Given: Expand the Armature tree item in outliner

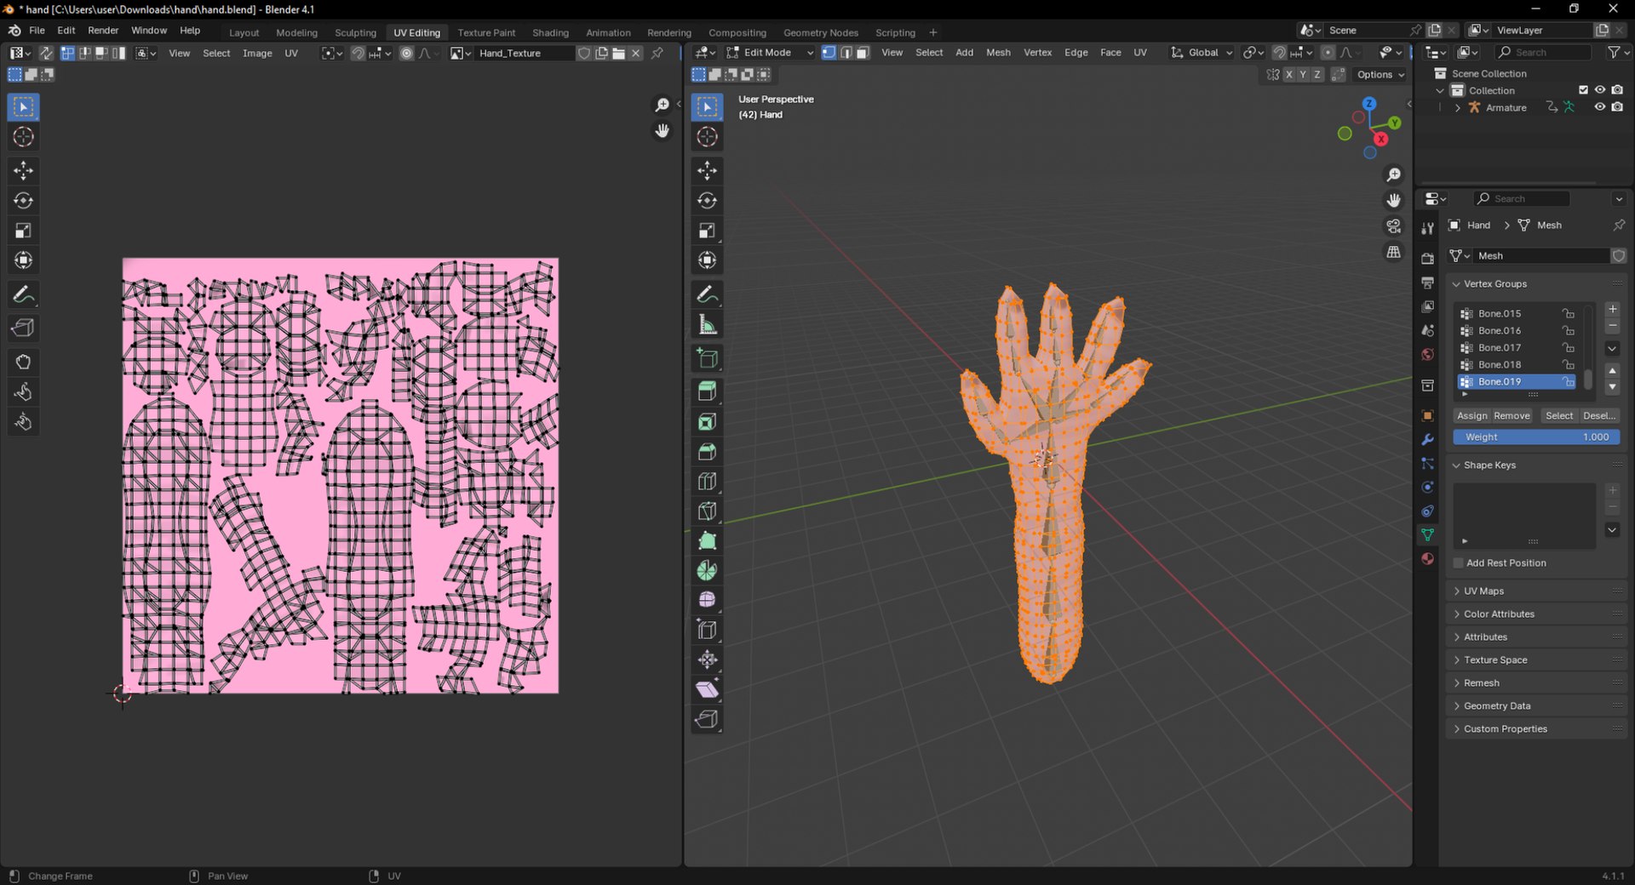Looking at the screenshot, I should coord(1457,108).
